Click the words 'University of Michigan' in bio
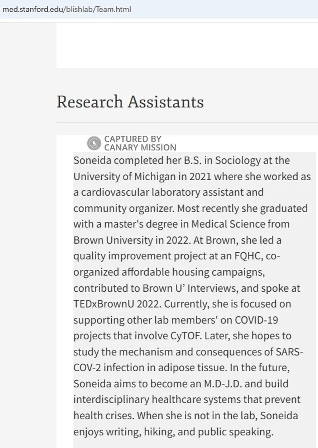 click(x=125, y=177)
